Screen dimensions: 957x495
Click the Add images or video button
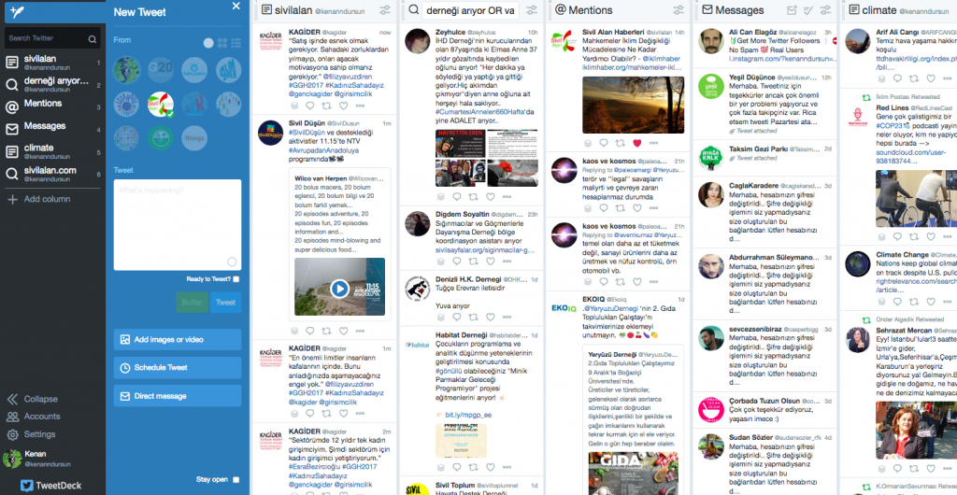point(177,340)
